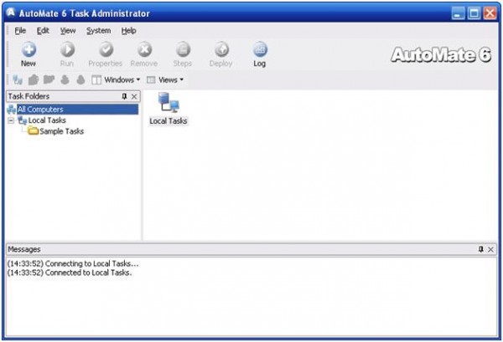Open task Properties from the toolbar
503x342 pixels.
(106, 54)
